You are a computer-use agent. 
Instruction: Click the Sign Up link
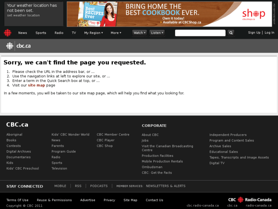(x=254, y=33)
